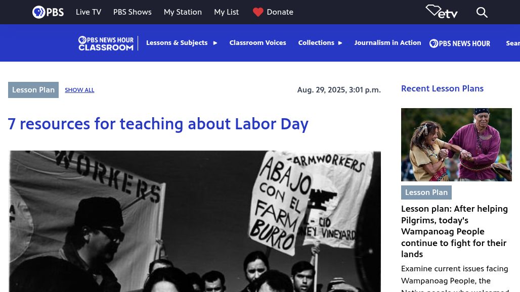Open My List
This screenshot has height=292, width=520.
pos(226,12)
